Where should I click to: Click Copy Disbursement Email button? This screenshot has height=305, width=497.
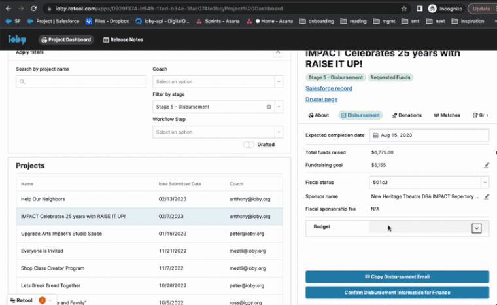coord(397,277)
